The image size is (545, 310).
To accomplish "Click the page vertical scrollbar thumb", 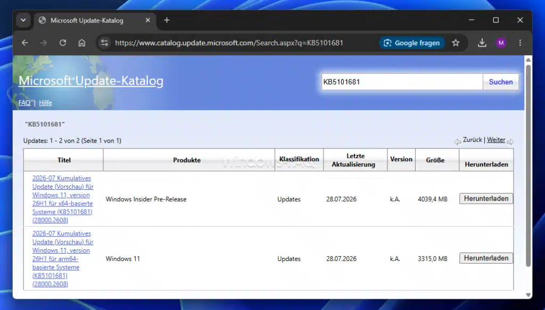I will 529,166.
